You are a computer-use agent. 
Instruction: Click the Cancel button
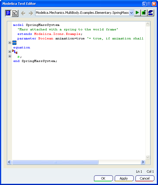(x=145, y=178)
